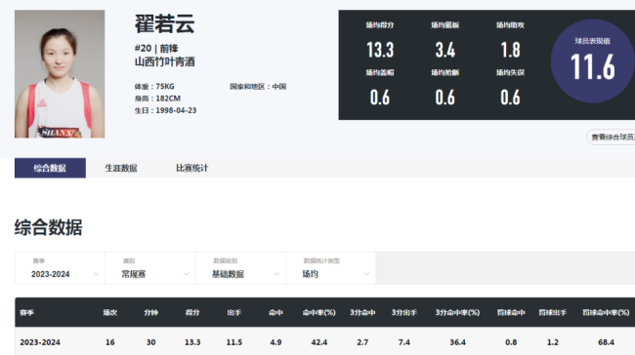Click the 68.4 free throw percentage cell

click(606, 342)
